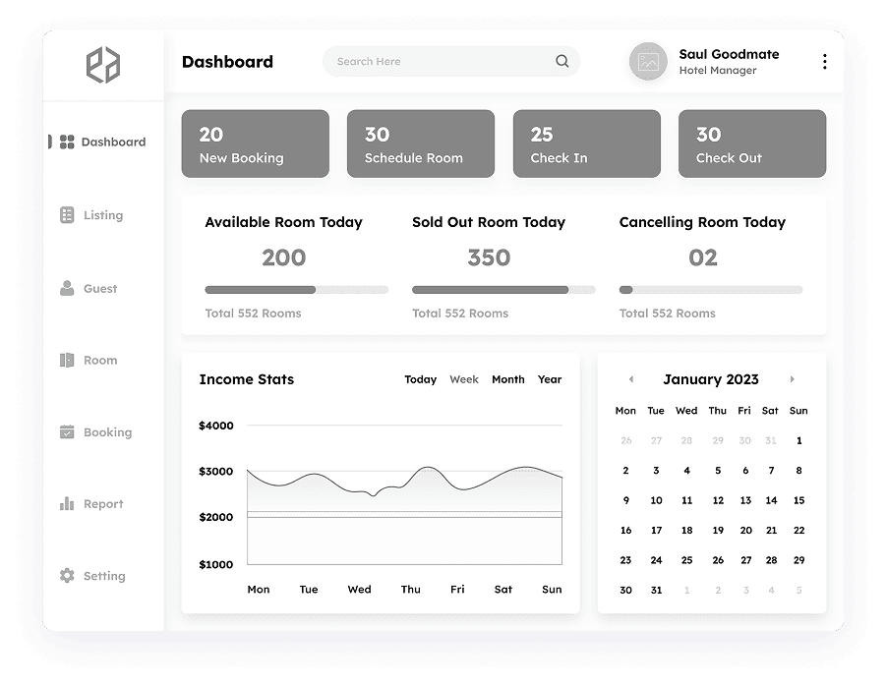This screenshot has height=685, width=886.
Task: Select January 15 on the calendar
Action: 798,500
